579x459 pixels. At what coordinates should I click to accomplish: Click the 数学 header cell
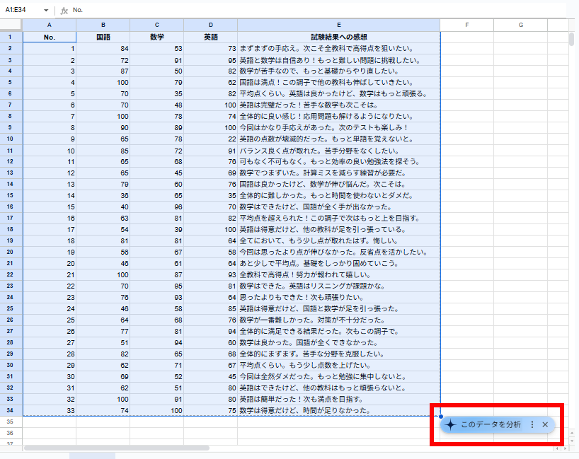coord(157,37)
